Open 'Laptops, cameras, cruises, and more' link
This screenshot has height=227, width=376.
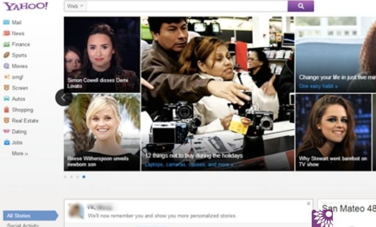pos(188,165)
